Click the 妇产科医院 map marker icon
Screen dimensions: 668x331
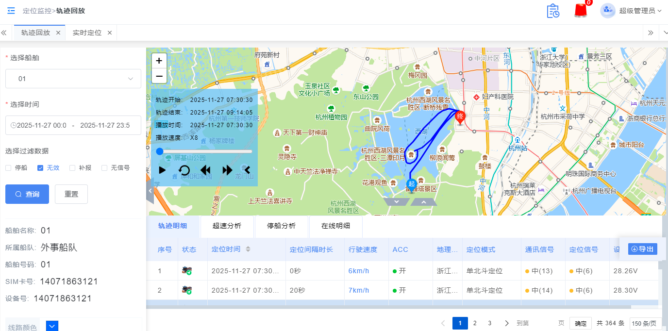[477, 97]
